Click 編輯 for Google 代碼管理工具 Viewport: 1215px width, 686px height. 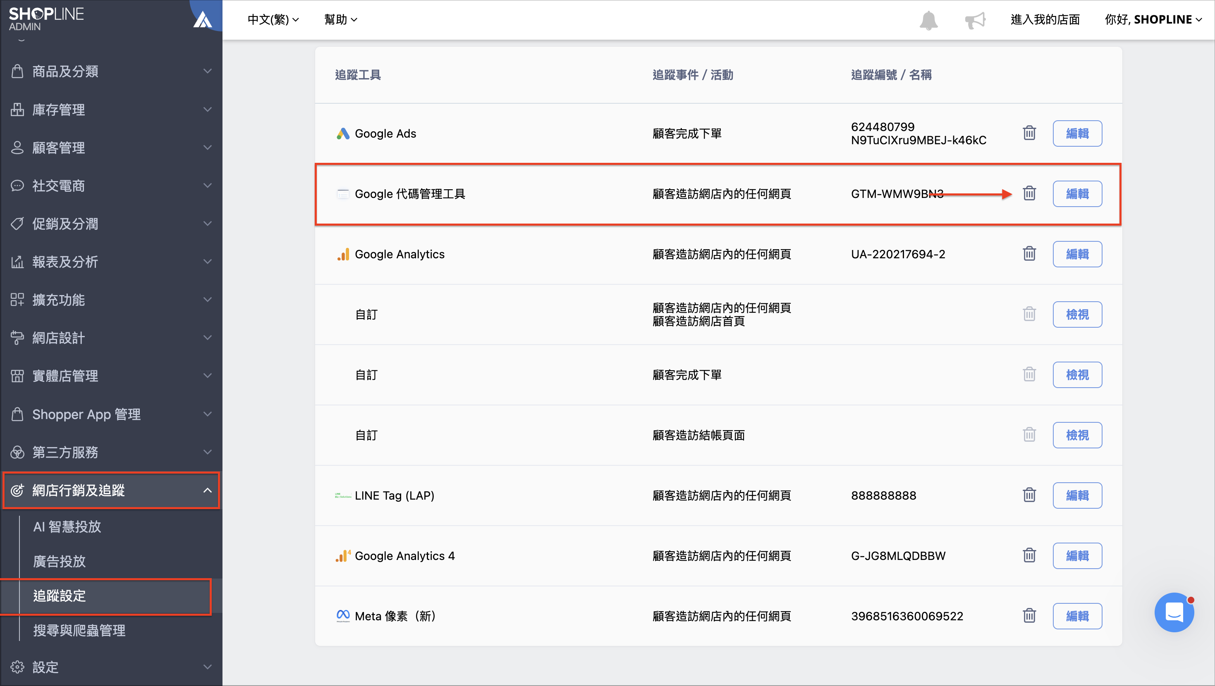coord(1077,194)
